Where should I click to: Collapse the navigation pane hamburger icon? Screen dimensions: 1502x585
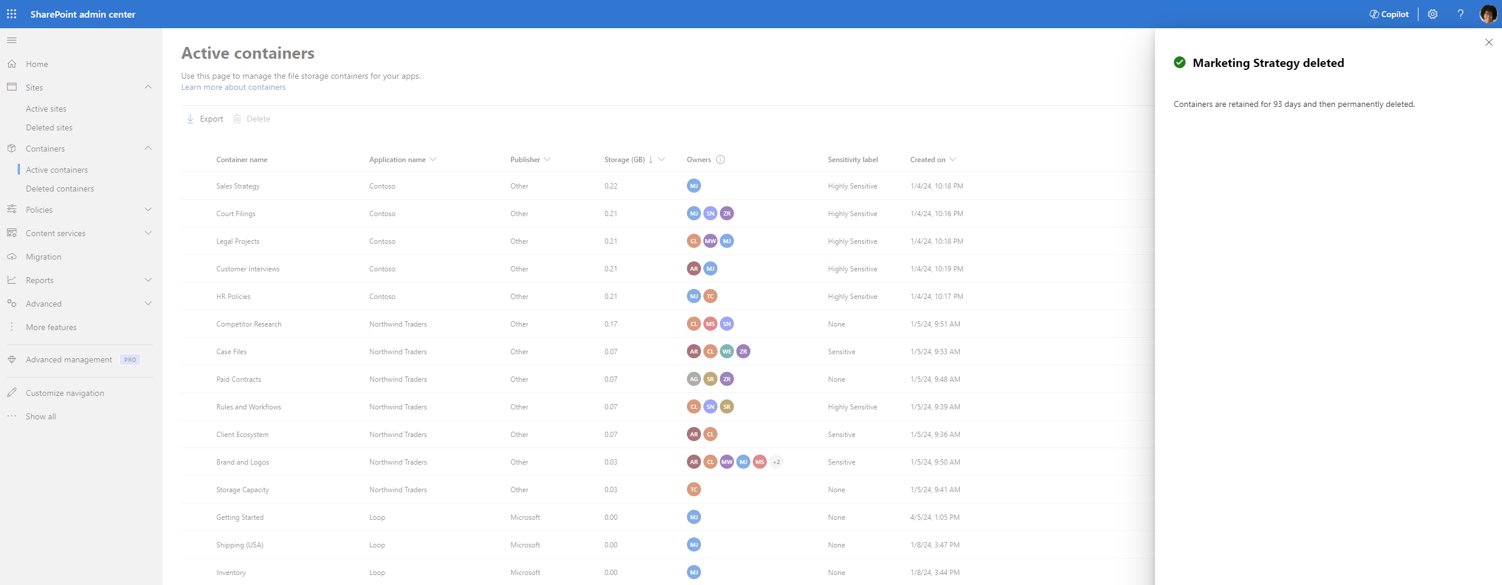point(12,41)
